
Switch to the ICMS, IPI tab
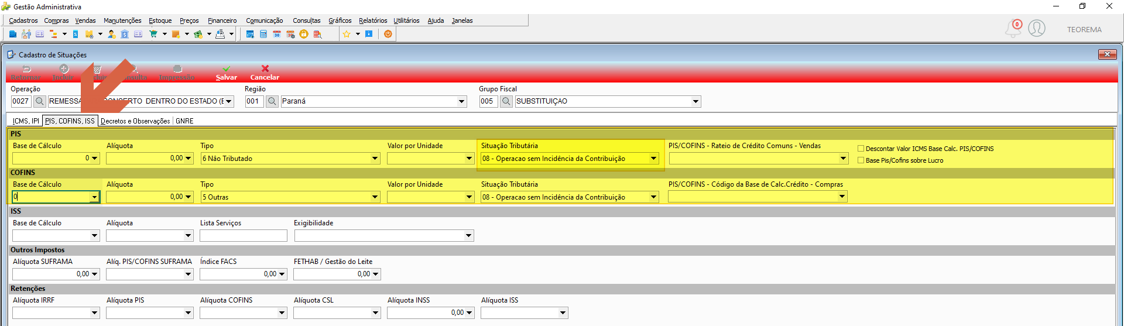coord(26,121)
